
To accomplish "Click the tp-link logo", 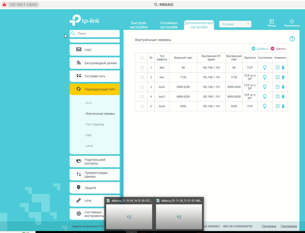I will [x=85, y=20].
